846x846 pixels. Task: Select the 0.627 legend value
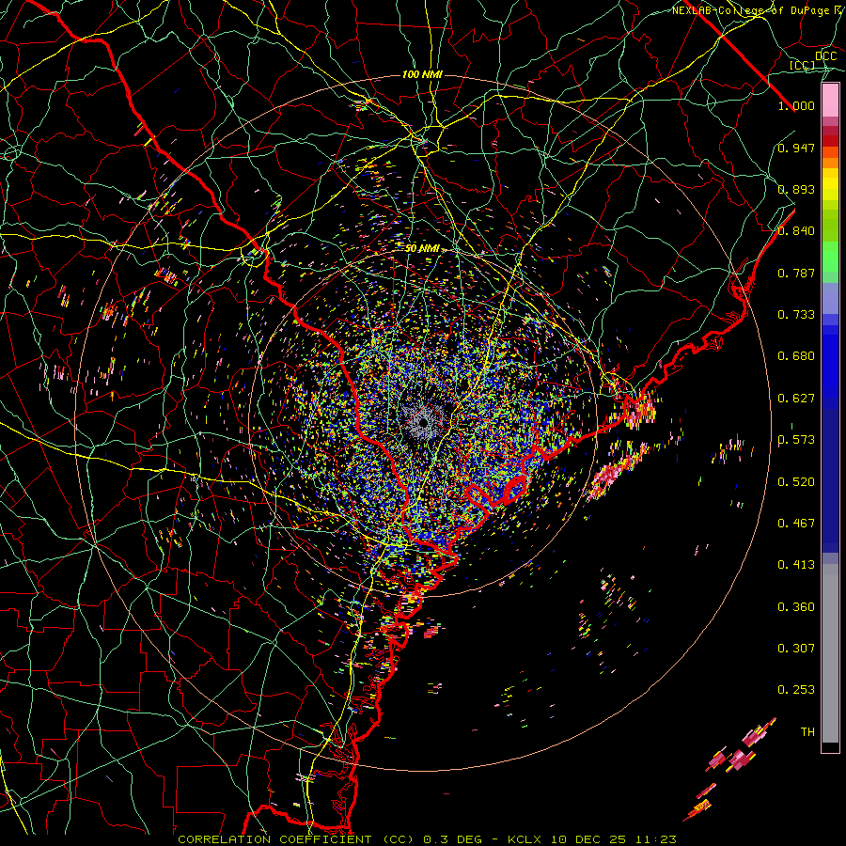point(796,399)
